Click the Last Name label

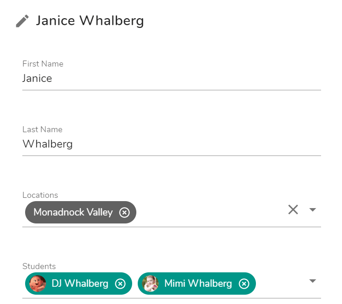coord(42,129)
